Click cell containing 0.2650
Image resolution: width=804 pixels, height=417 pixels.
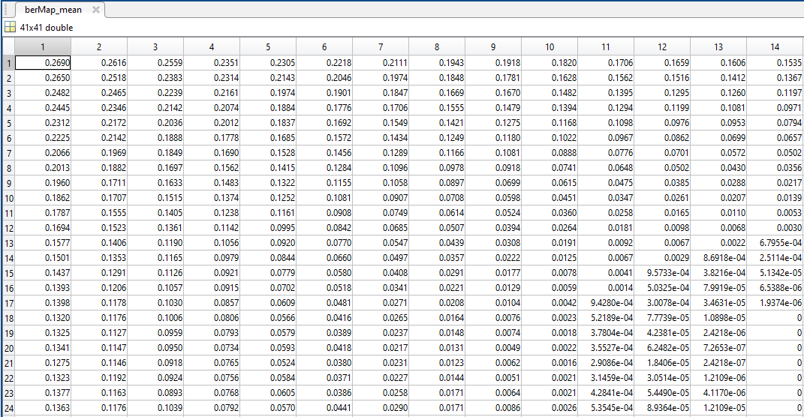(43, 78)
